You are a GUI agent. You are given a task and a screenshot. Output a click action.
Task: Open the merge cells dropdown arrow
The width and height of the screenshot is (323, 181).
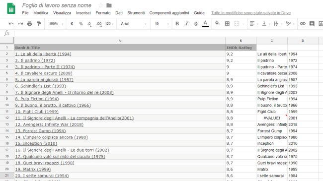point(243,24)
